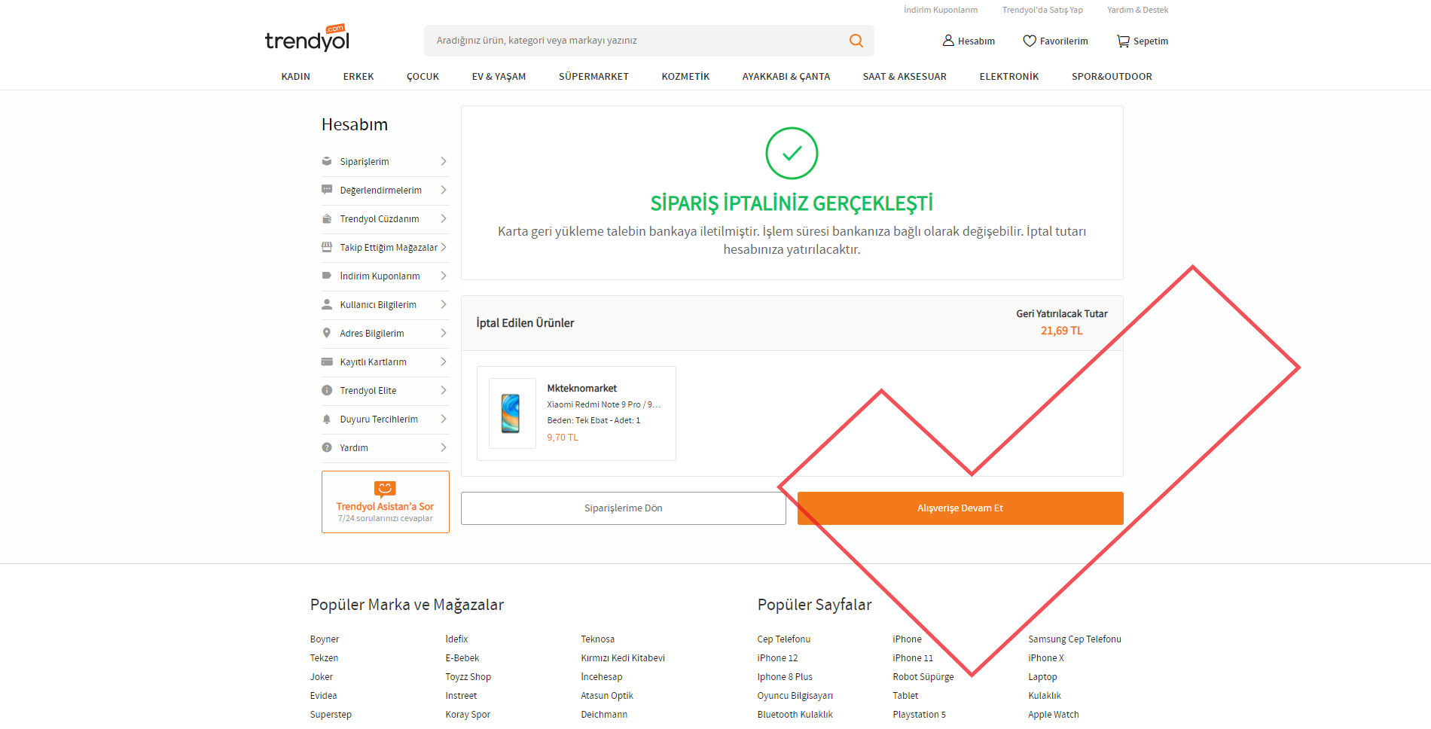Click the orange search magnifier icon
Image resolution: width=1431 pixels, height=729 pixels.
pos(856,41)
